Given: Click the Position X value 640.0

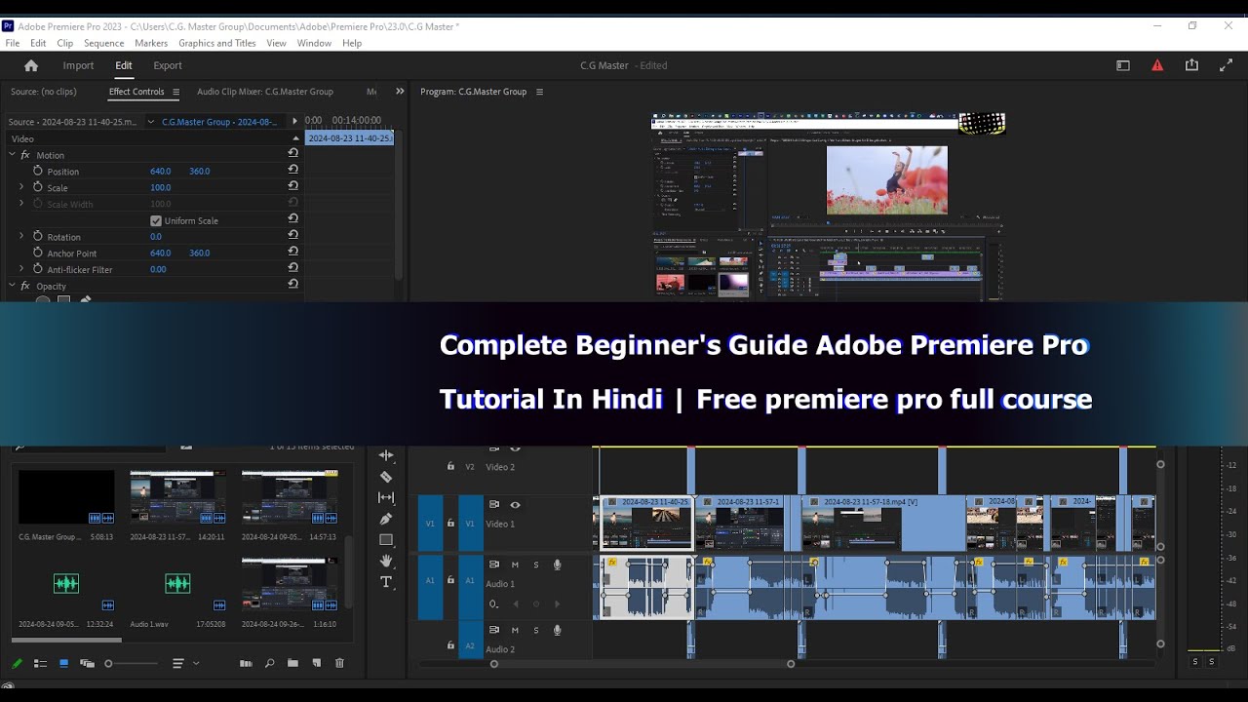Looking at the screenshot, I should pyautogui.click(x=161, y=171).
